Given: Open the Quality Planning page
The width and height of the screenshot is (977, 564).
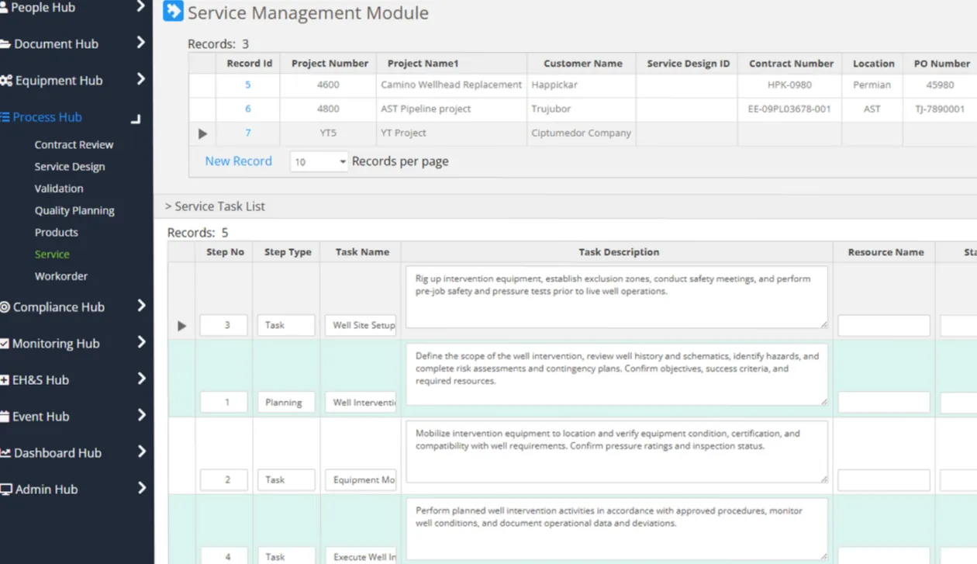Looking at the screenshot, I should (74, 210).
